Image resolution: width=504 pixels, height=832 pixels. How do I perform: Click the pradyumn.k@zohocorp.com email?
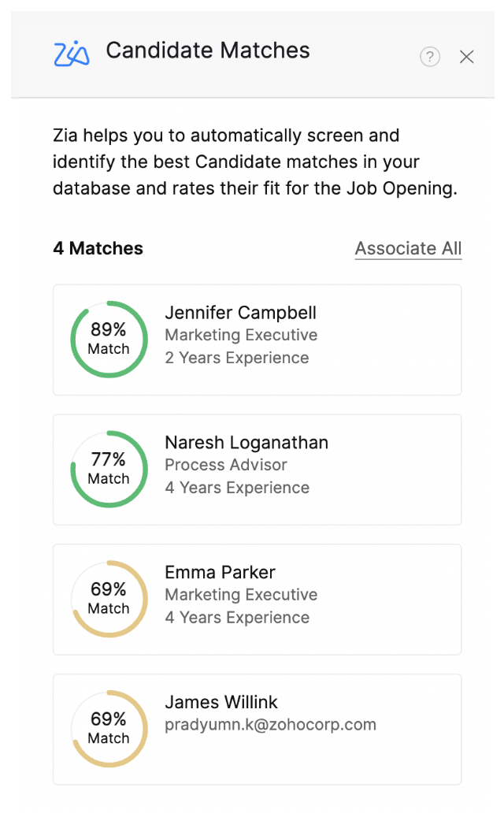pos(270,725)
